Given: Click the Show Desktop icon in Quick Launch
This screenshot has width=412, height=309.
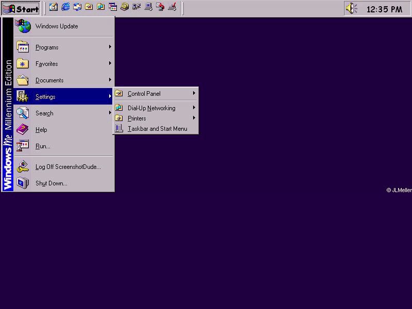Looking at the screenshot, I should (x=54, y=7).
